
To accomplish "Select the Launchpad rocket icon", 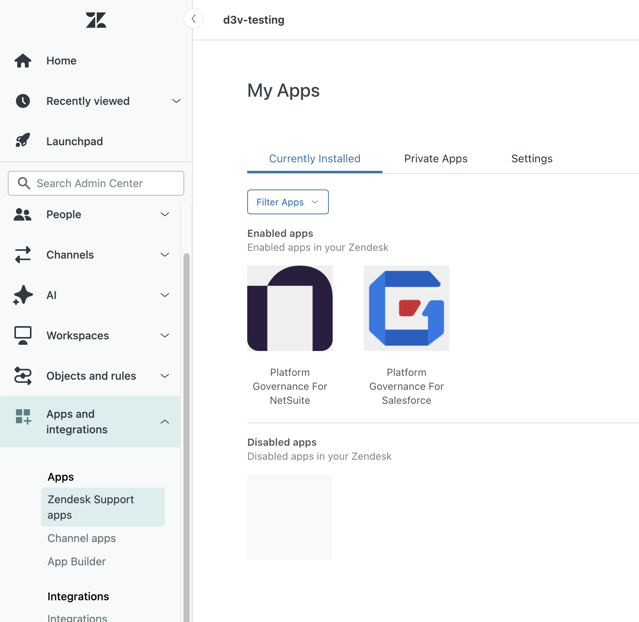I will point(23,141).
